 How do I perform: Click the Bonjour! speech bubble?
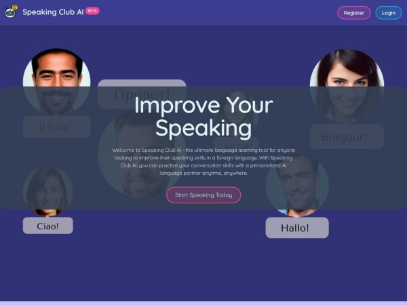(x=347, y=136)
